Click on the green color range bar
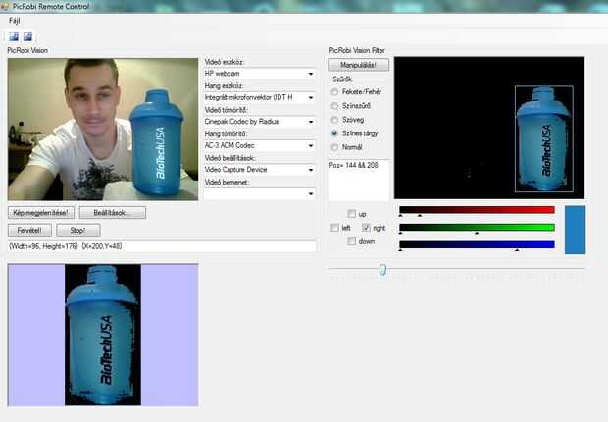This screenshot has height=422, width=608. 477,228
